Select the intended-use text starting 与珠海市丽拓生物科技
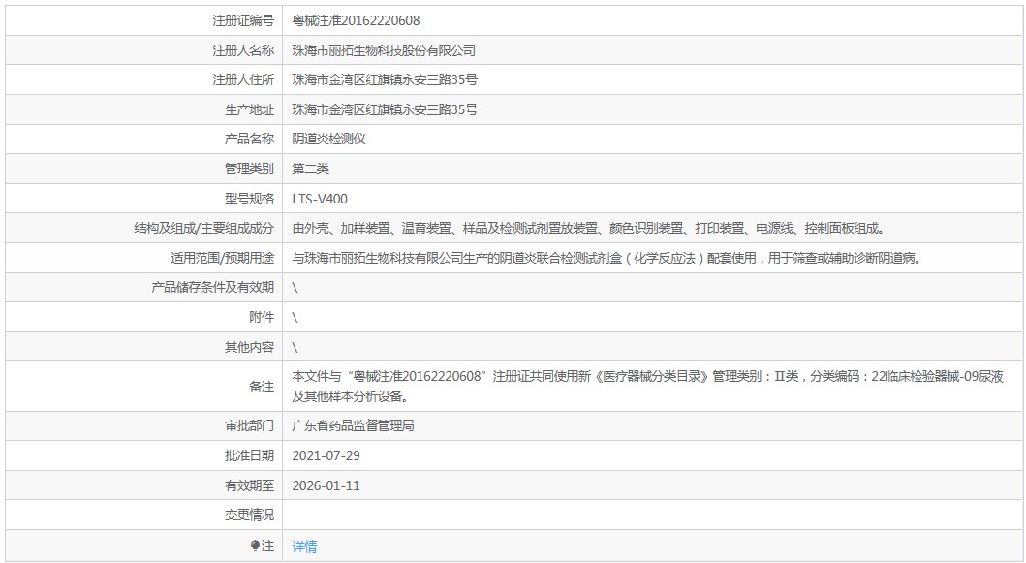Image resolution: width=1026 pixels, height=563 pixels. tap(607, 258)
